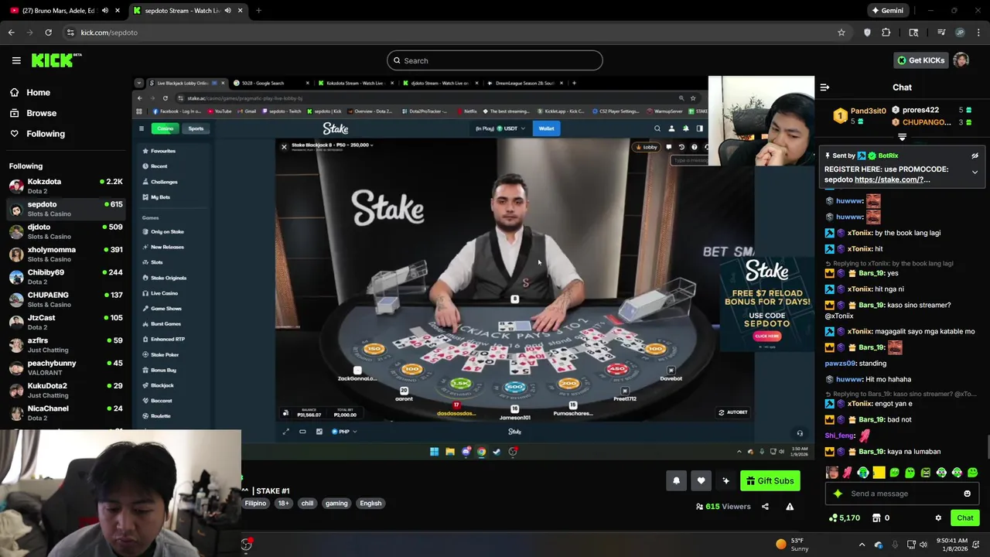Open Chrome media controls icon
This screenshot has width=990, height=557.
(x=941, y=32)
